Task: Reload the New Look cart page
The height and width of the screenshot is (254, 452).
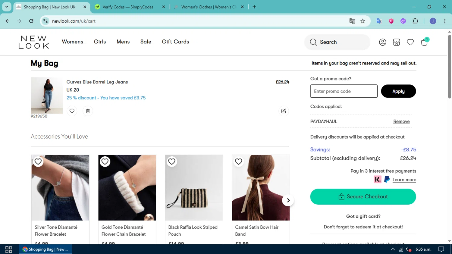Action: 31,21
